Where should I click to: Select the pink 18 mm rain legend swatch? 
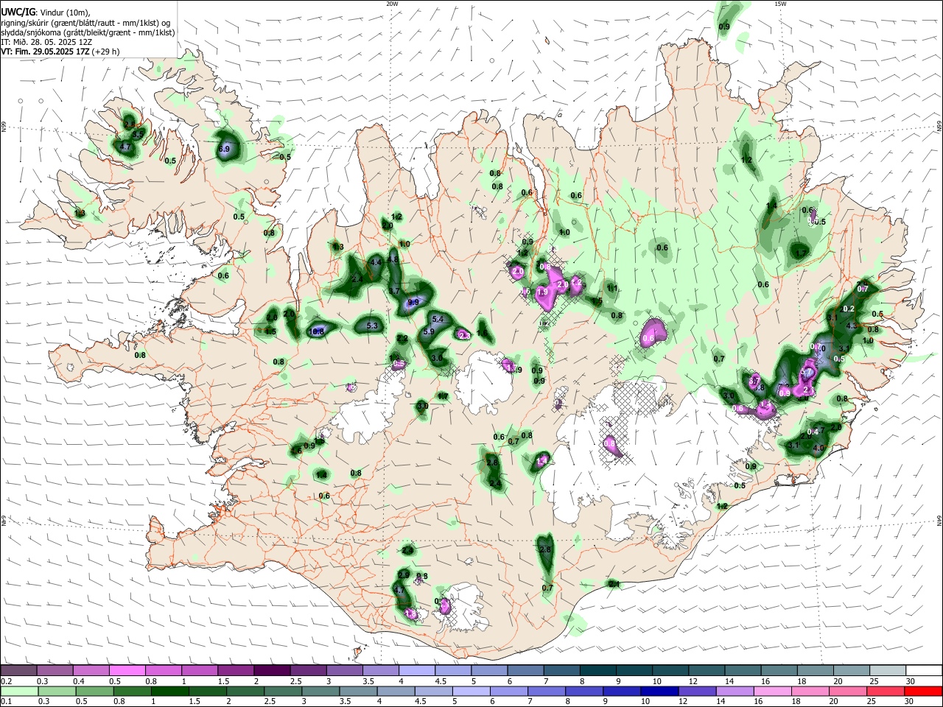(x=810, y=691)
